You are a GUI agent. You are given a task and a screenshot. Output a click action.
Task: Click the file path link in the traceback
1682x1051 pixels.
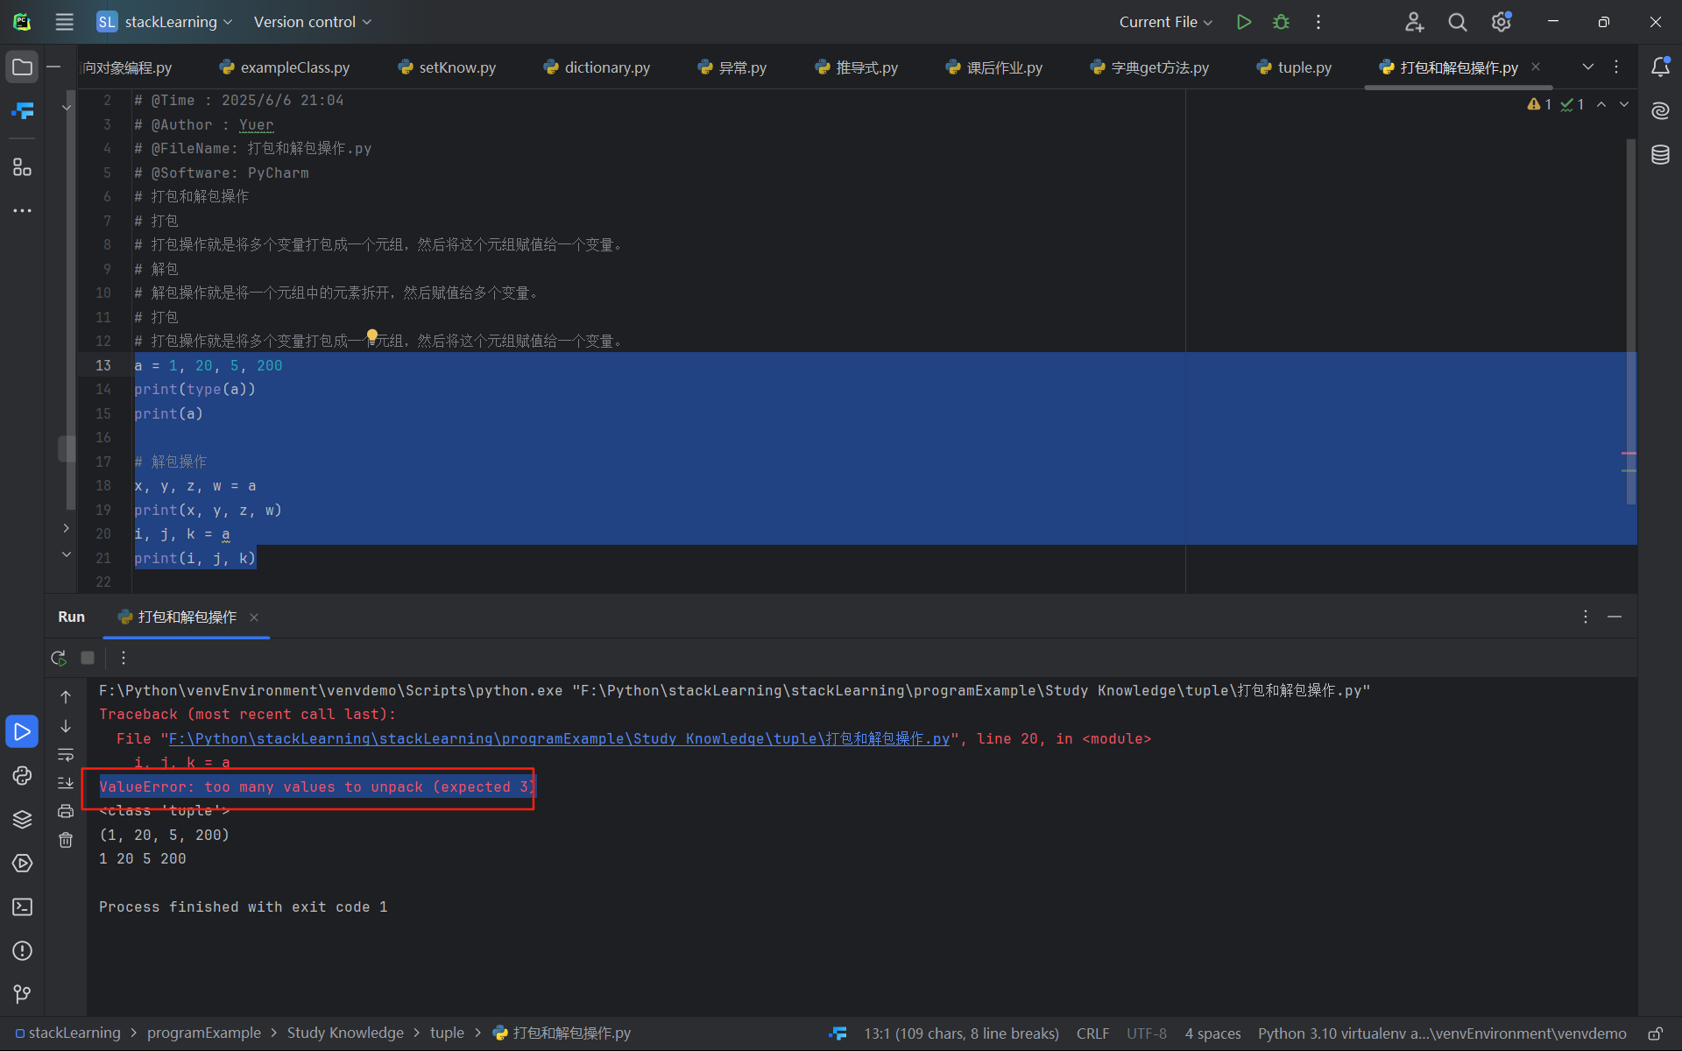(x=559, y=739)
